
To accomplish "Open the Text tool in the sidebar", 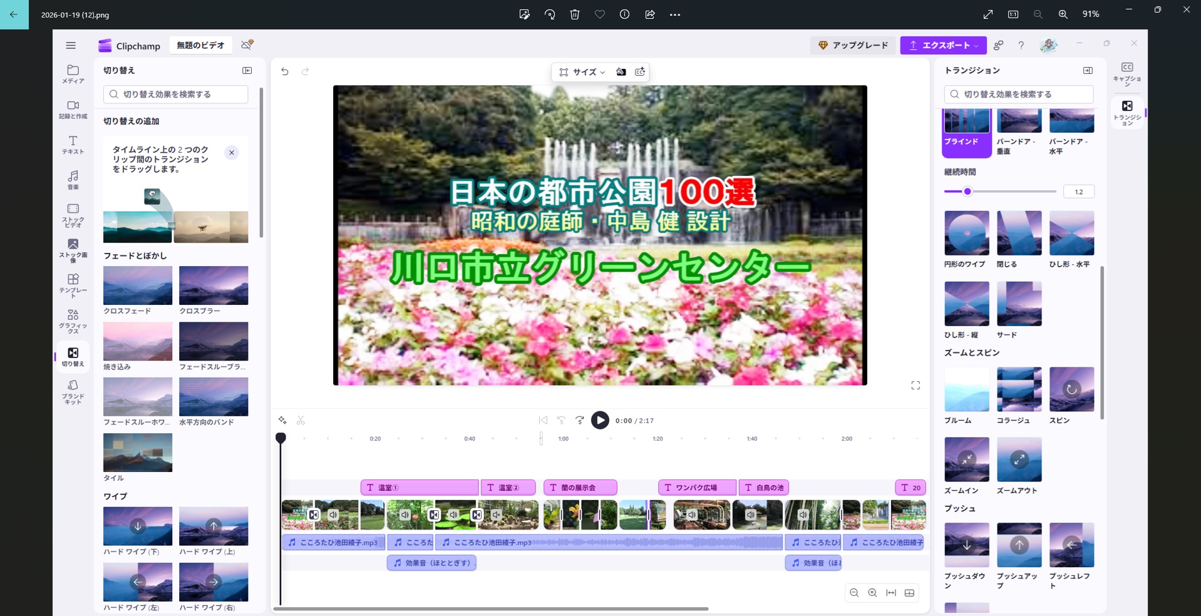I will pyautogui.click(x=73, y=145).
